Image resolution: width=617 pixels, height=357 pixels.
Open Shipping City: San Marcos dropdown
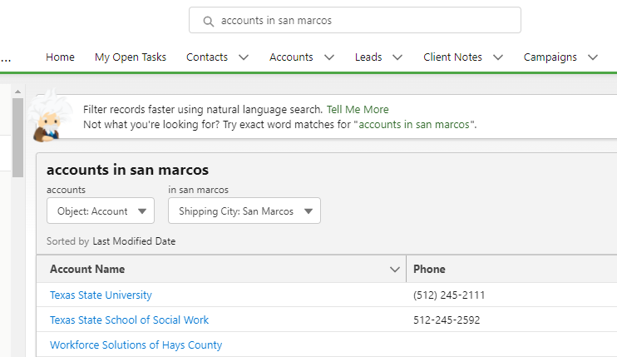pyautogui.click(x=244, y=211)
